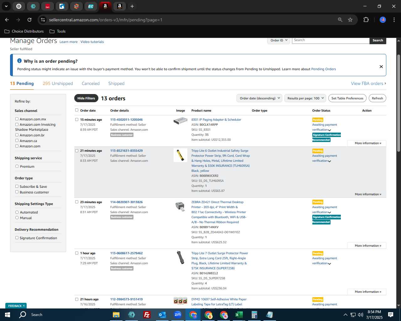Image resolution: width=401 pixels, height=321 pixels.
Task: Check the Amazon.com.br sales channel filter
Action: [17, 135]
